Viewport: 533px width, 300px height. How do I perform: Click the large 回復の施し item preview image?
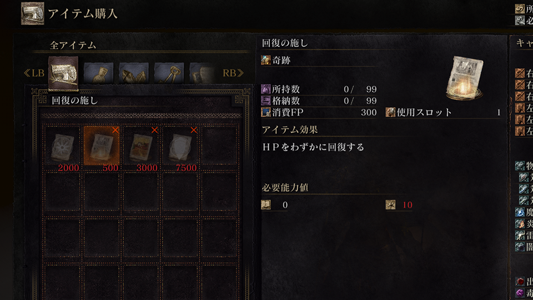point(465,78)
